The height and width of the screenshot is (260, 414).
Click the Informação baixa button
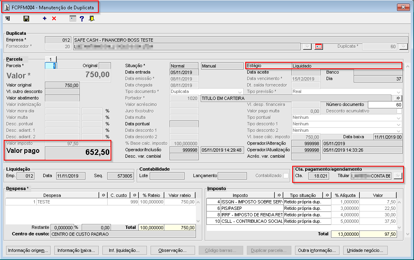click(x=76, y=250)
